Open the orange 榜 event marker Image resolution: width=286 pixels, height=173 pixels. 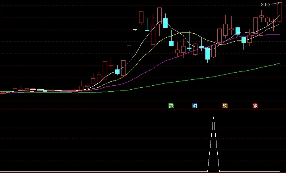[225, 106]
